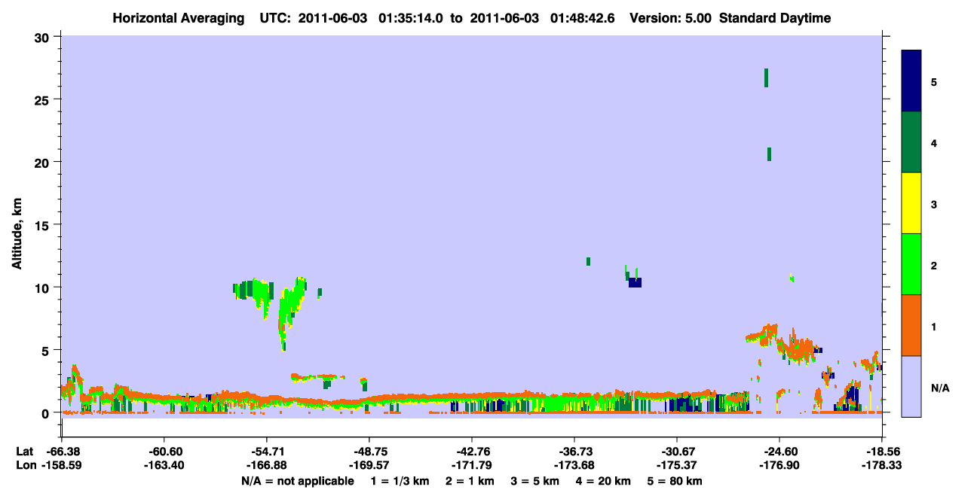980x502 pixels.
Task: Click the 15 km altitude tick label
Action: tap(45, 225)
